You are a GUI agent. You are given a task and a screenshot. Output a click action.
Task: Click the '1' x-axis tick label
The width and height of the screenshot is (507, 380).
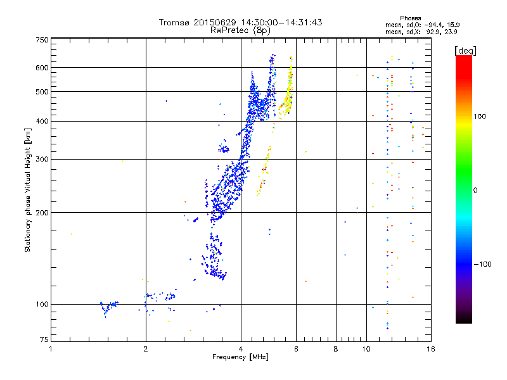click(51, 349)
